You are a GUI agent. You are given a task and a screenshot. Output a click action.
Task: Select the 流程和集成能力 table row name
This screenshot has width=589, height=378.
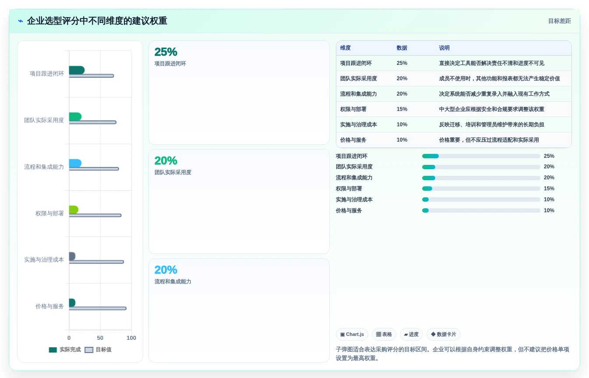pyautogui.click(x=359, y=94)
